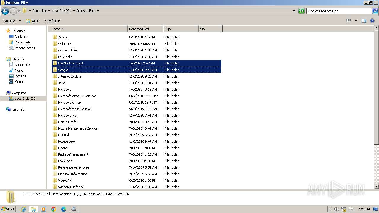Select the Opera folder icon
The height and width of the screenshot is (213, 379).
[x=55, y=148]
